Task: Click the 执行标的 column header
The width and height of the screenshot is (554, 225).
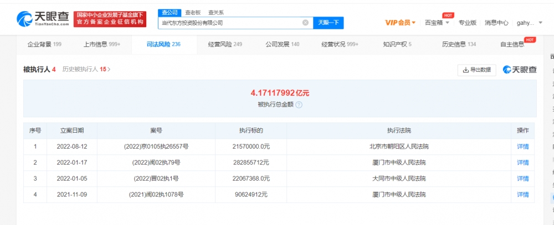Action: click(x=251, y=130)
